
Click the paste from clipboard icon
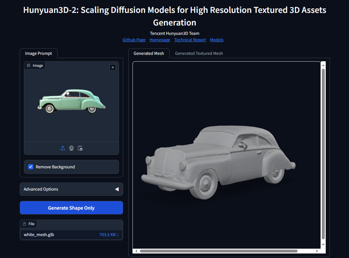click(x=80, y=148)
